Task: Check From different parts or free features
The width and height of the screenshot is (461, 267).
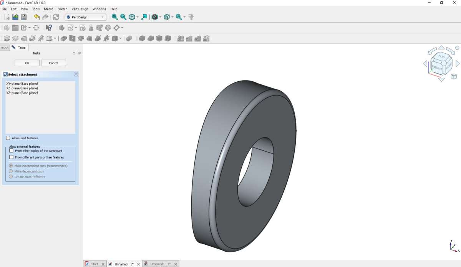Action: (11, 157)
